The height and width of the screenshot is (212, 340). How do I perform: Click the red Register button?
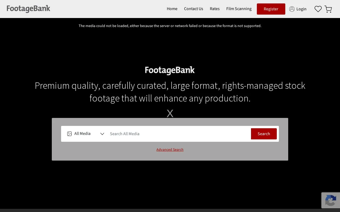(271, 9)
